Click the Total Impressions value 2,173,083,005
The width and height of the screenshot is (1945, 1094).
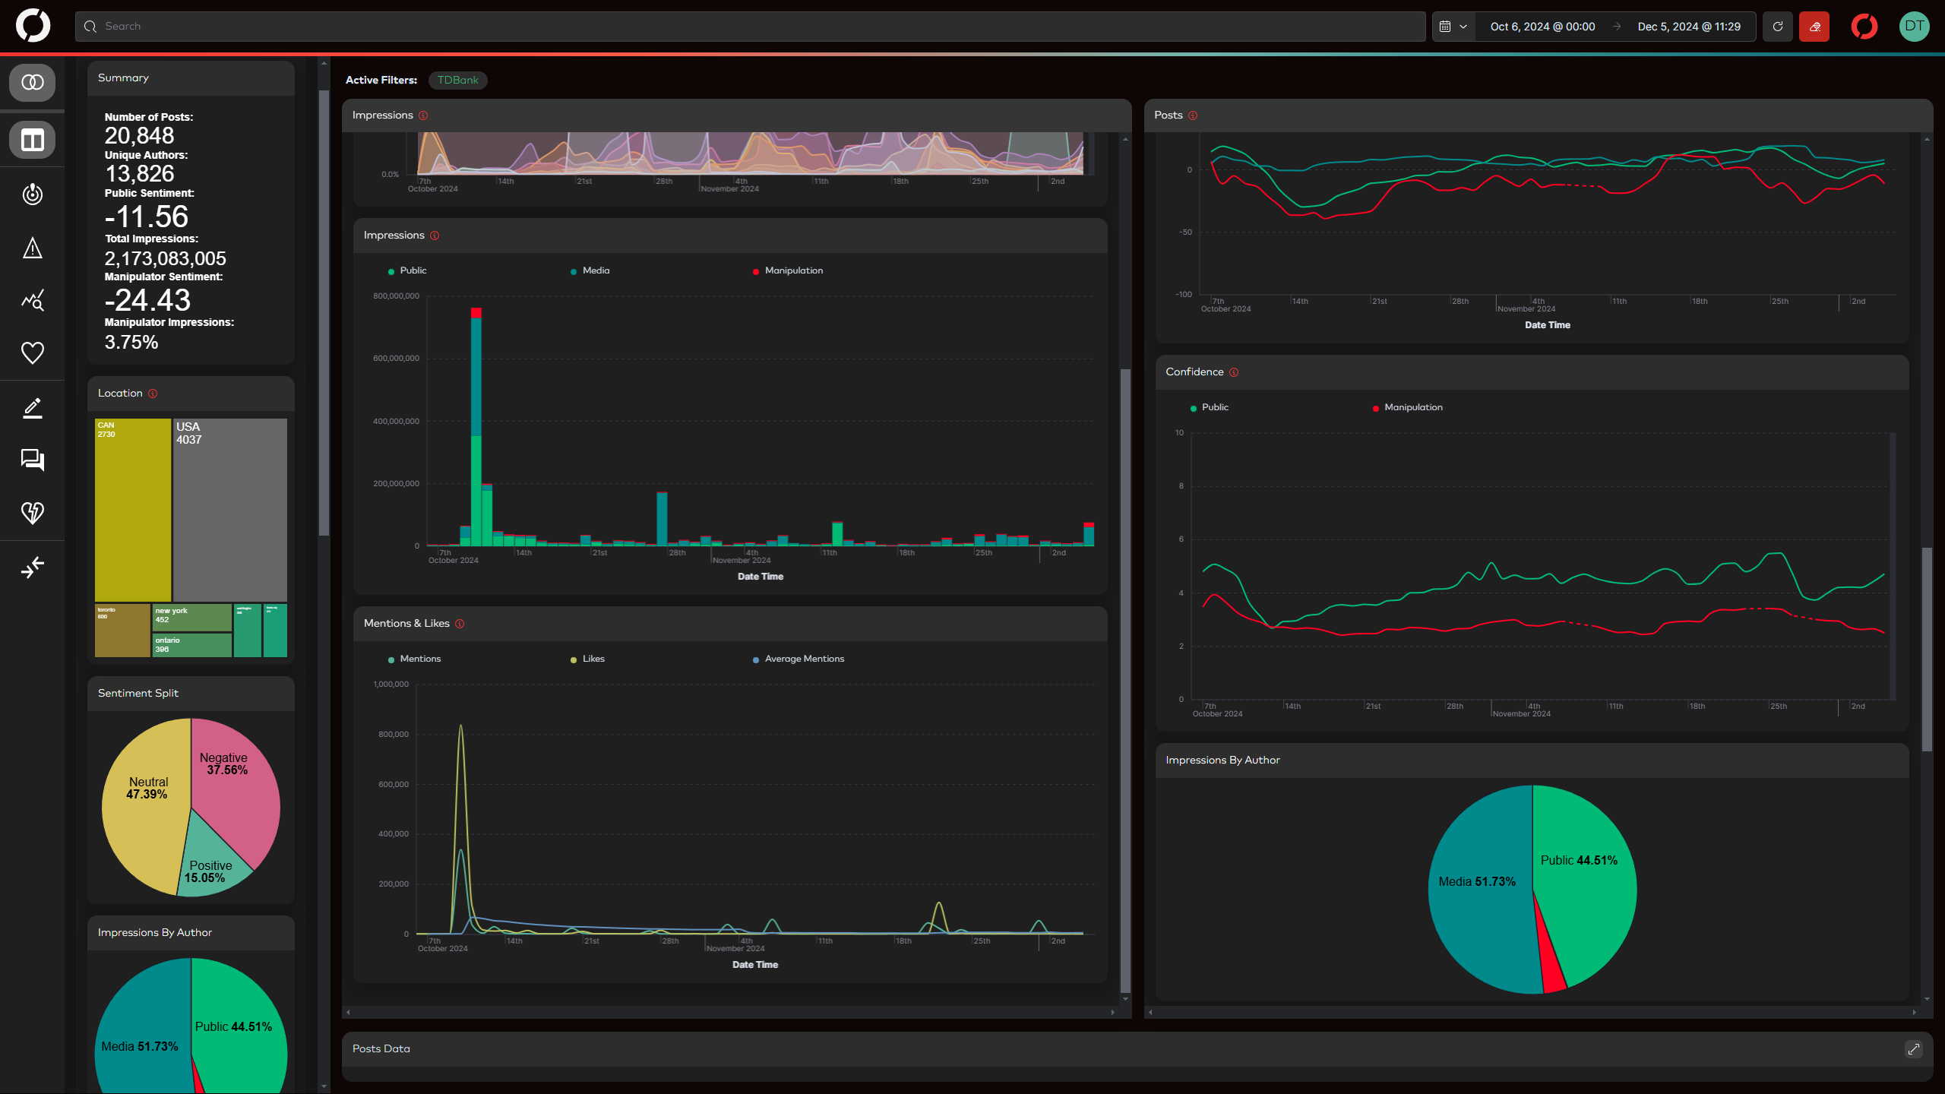click(x=166, y=258)
